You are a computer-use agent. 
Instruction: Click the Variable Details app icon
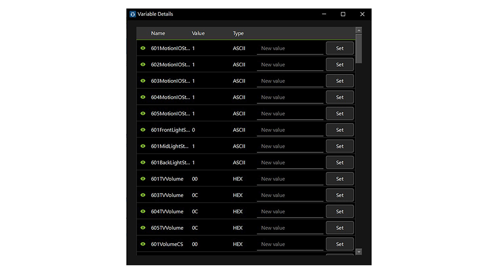133,14
